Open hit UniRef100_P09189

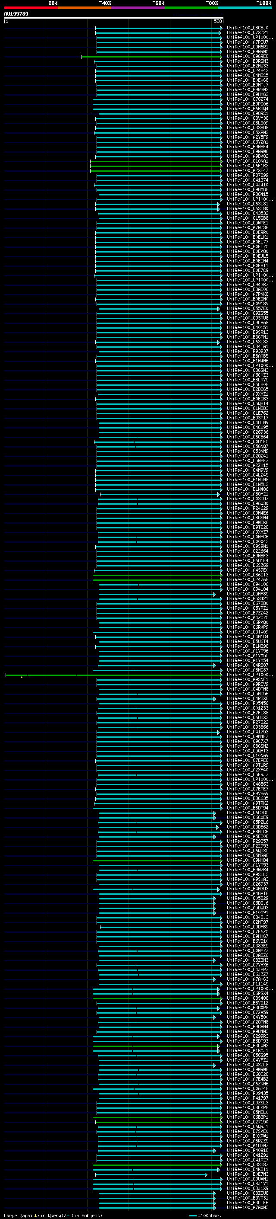coord(247,304)
